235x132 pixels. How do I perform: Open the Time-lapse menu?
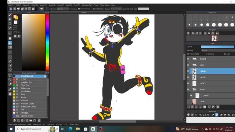point(105,5)
